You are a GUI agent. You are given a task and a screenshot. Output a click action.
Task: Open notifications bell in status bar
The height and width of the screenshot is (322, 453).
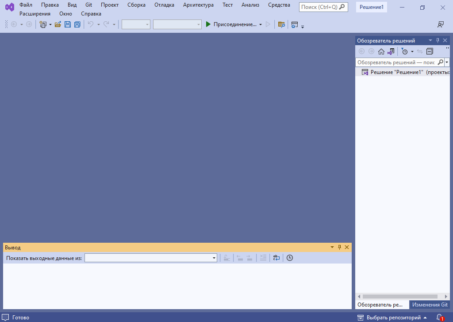[x=439, y=318]
